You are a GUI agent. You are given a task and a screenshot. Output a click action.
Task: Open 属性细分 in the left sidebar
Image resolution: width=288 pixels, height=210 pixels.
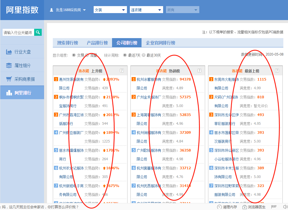22,65
